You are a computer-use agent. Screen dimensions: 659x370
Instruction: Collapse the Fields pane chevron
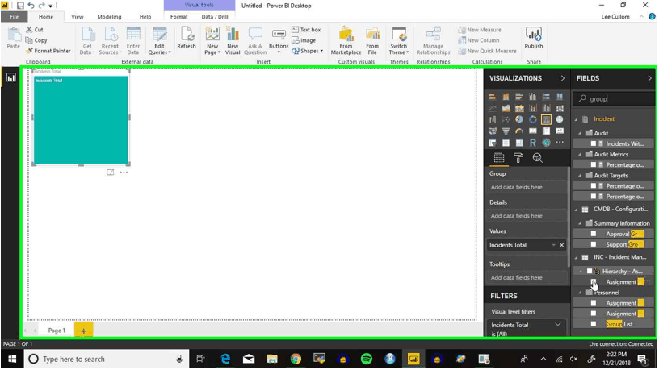coord(649,78)
